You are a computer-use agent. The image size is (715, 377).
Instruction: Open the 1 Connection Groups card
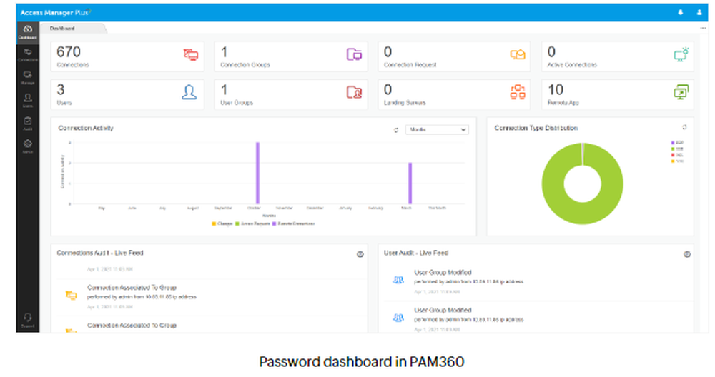point(291,56)
